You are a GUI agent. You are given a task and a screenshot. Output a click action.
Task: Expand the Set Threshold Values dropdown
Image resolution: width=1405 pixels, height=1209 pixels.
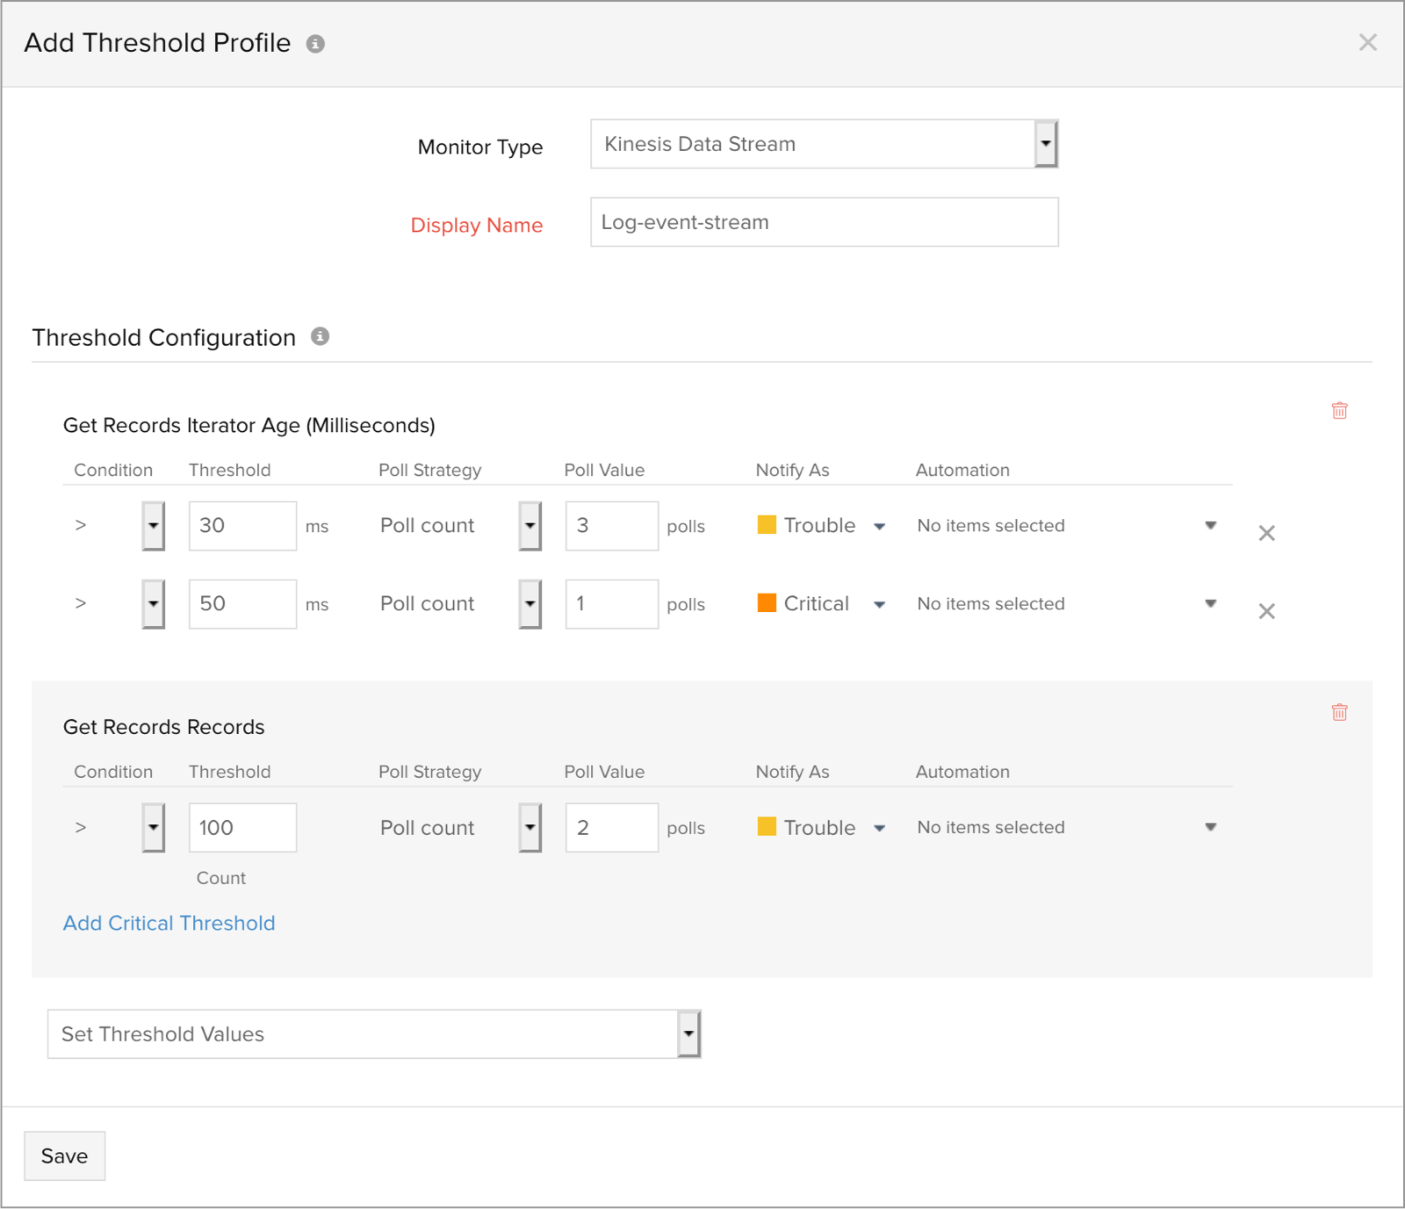tap(688, 1034)
